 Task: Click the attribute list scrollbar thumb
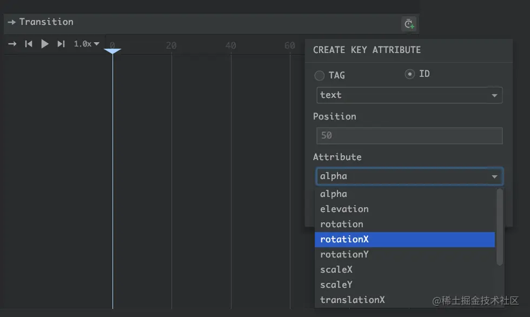click(x=500, y=227)
